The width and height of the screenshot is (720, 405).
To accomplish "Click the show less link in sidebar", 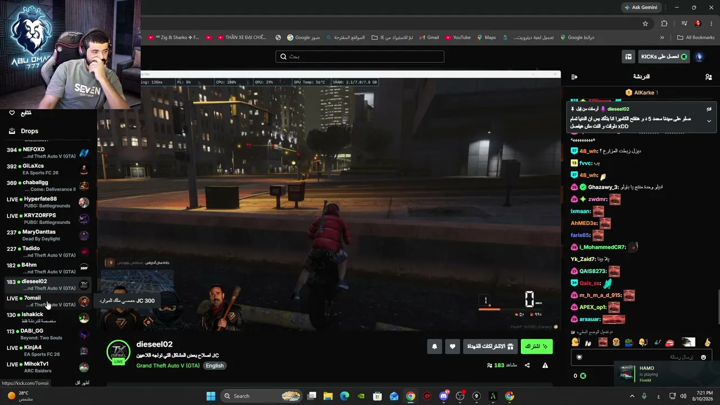I will click(82, 382).
